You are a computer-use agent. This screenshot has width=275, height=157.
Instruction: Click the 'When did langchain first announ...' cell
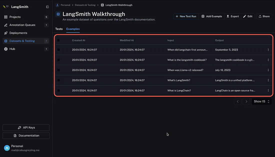[x=187, y=50]
